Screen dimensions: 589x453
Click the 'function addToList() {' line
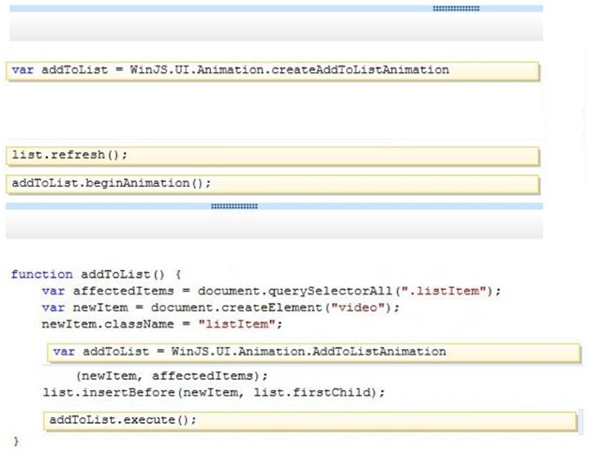pyautogui.click(x=97, y=275)
